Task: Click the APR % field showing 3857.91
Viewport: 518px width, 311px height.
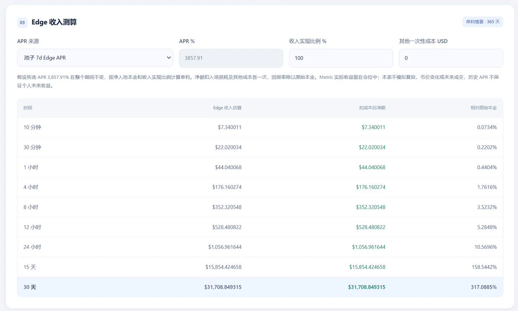Action: click(x=231, y=58)
